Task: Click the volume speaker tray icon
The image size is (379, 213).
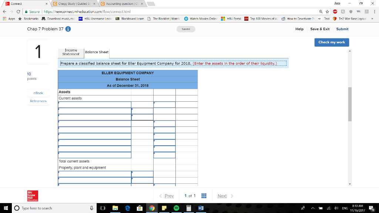Action: click(x=336, y=208)
